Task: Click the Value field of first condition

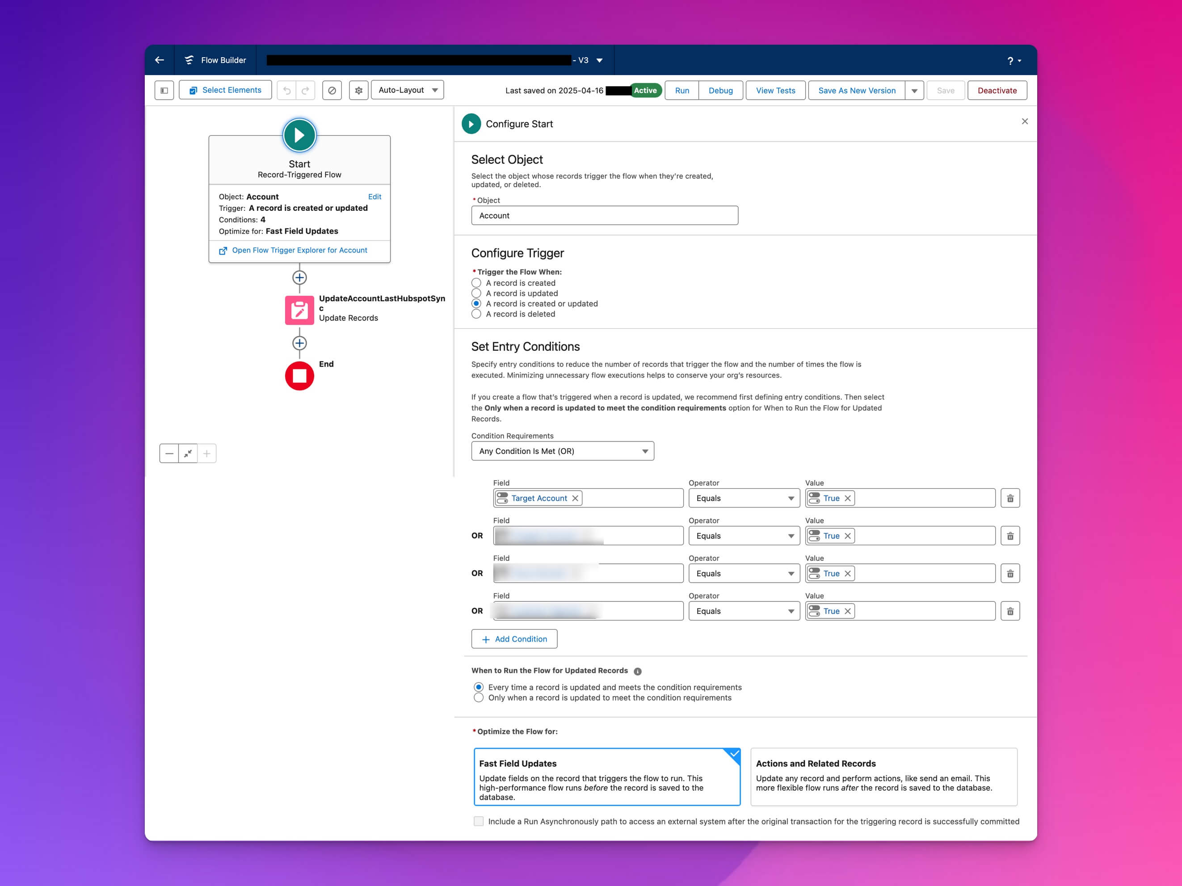Action: pyautogui.click(x=900, y=498)
